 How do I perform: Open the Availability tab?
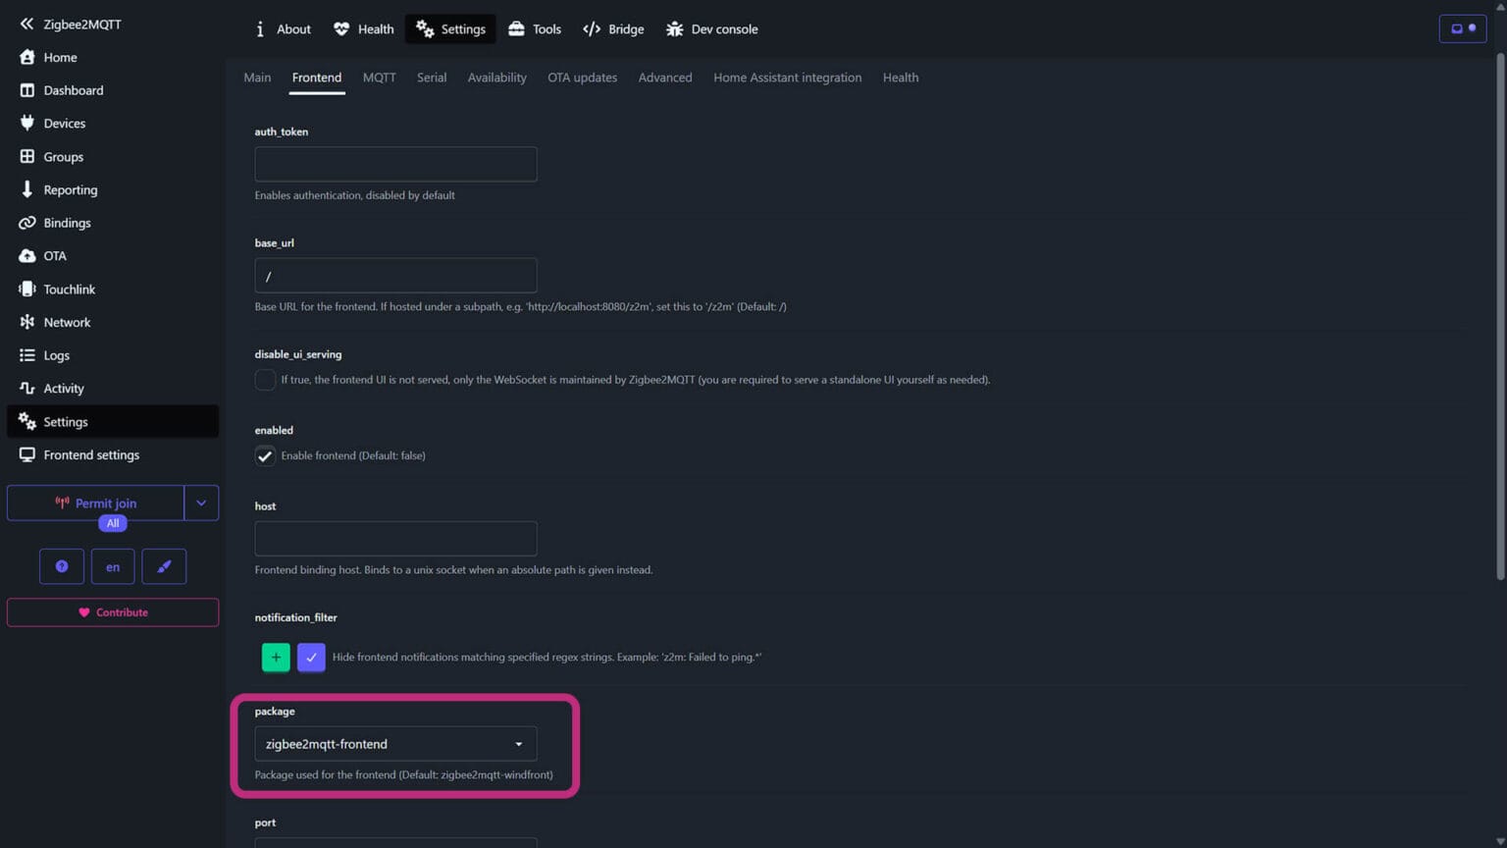coord(497,78)
